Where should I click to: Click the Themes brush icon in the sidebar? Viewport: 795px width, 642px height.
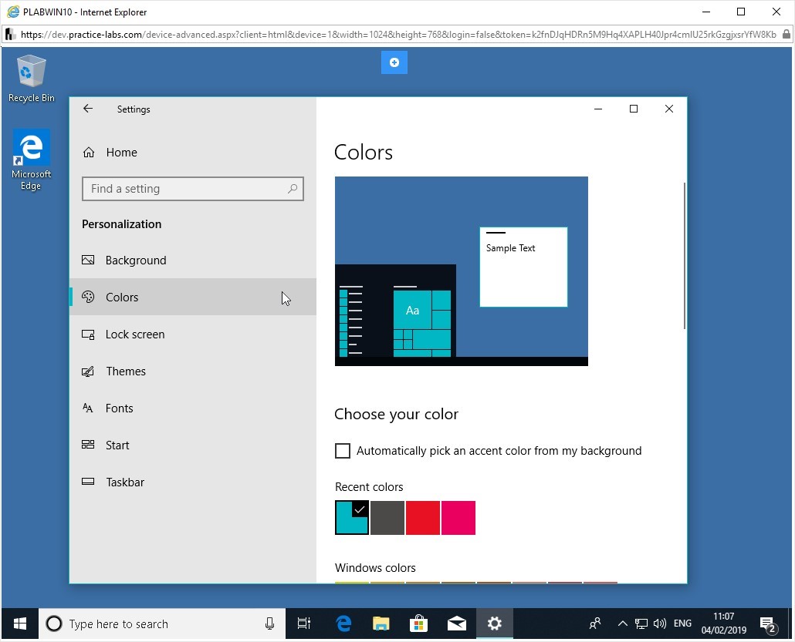click(x=88, y=371)
